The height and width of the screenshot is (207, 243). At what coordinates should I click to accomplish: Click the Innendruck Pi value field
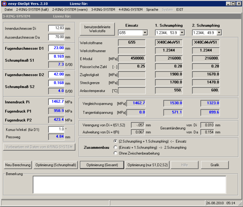coord(56,102)
